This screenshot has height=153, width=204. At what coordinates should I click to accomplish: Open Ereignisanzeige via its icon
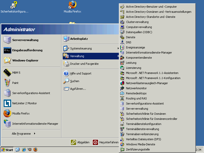click(122, 47)
